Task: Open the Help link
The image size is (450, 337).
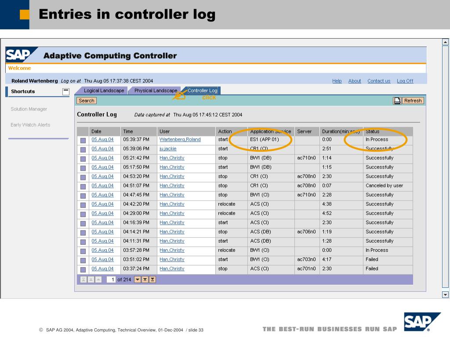Action: pyautogui.click(x=337, y=81)
